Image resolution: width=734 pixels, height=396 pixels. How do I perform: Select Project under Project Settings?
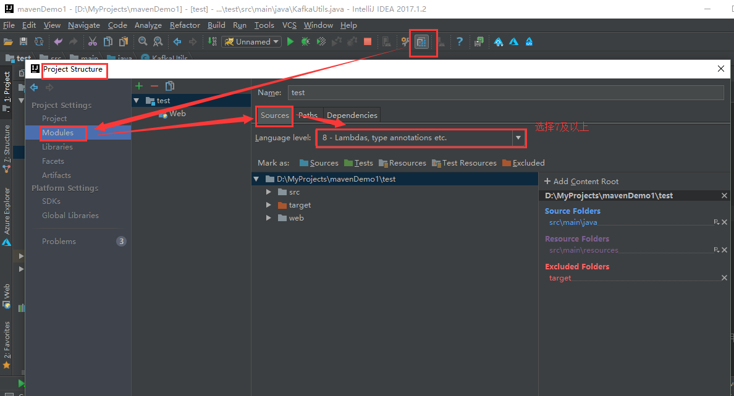tap(54, 119)
